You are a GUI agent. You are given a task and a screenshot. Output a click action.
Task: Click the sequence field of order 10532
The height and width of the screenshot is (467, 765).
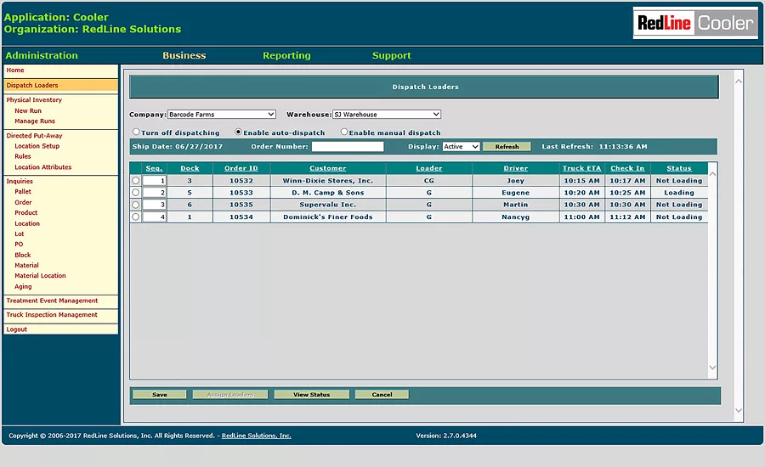coord(154,180)
